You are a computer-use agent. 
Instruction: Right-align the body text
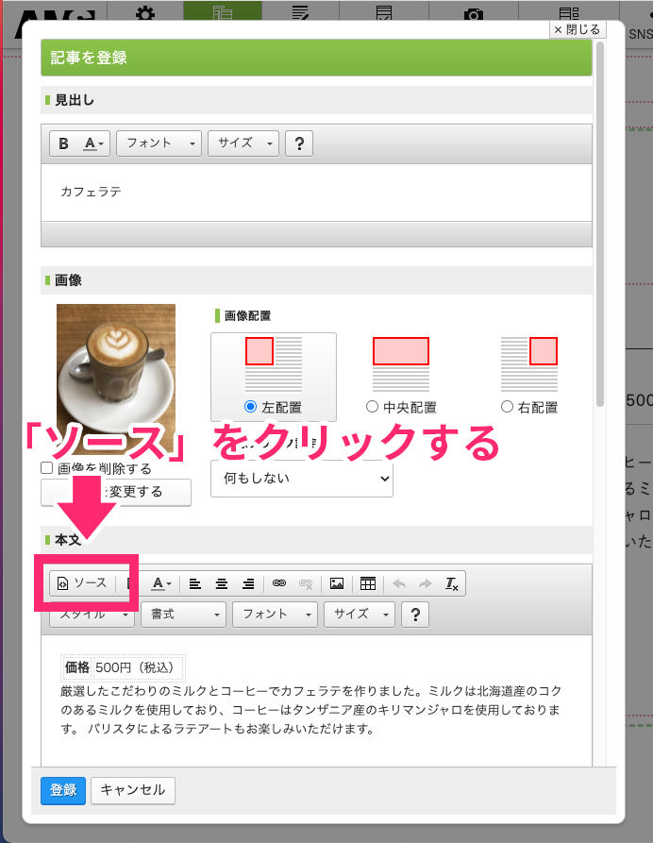pyautogui.click(x=248, y=583)
